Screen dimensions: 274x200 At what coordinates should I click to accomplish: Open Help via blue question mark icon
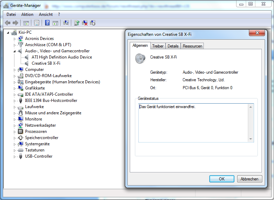click(x=48, y=23)
